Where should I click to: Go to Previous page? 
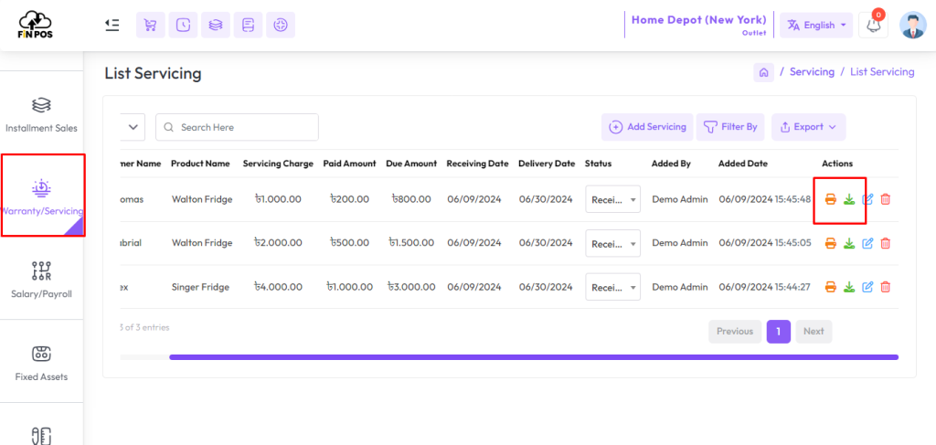(735, 331)
